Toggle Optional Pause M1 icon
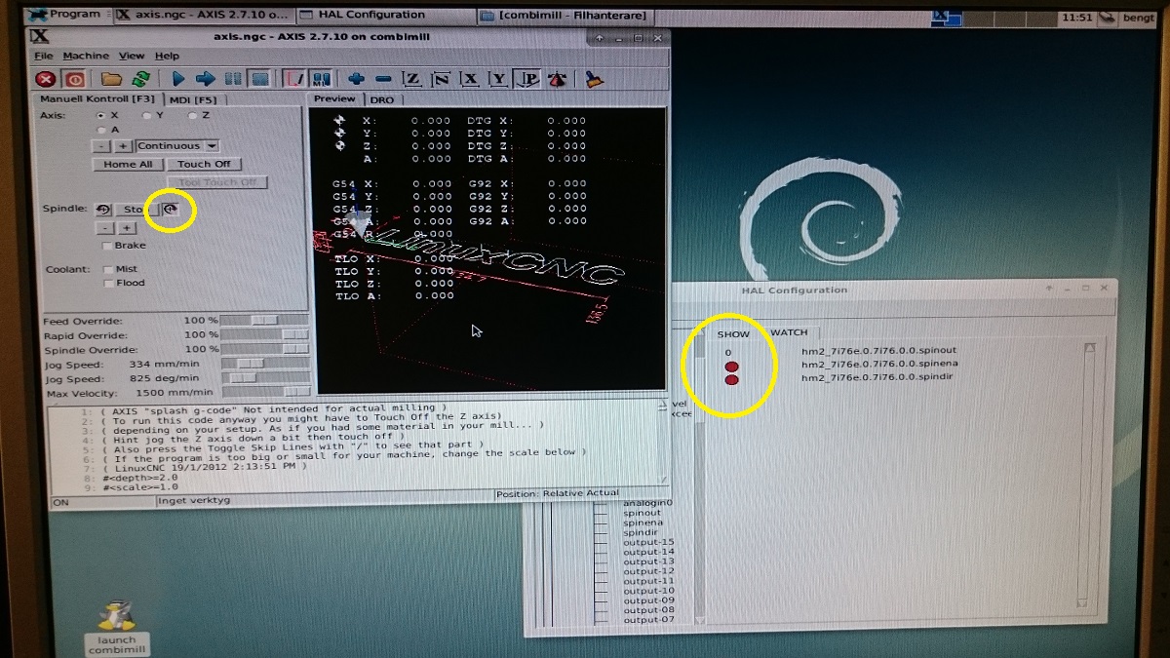The width and height of the screenshot is (1170, 658). 321,79
